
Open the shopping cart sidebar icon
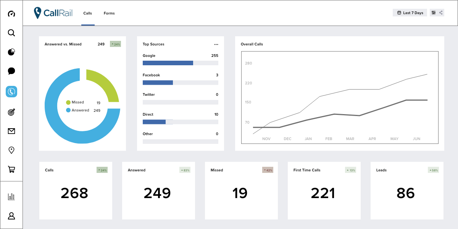coord(11,169)
